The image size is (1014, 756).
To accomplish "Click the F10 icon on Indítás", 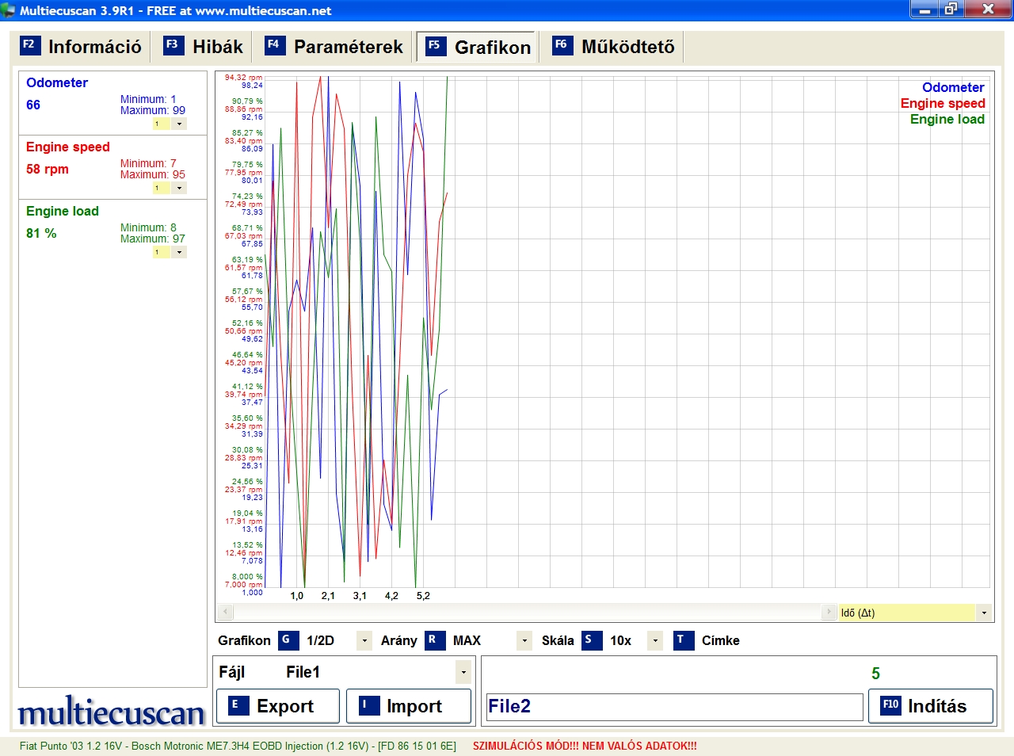I will [890, 705].
